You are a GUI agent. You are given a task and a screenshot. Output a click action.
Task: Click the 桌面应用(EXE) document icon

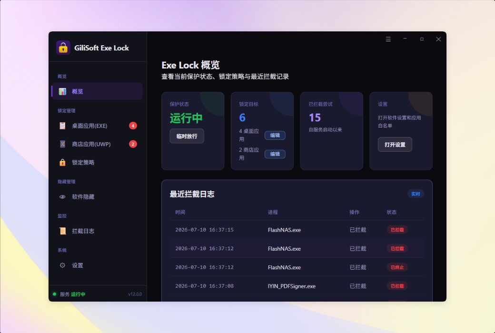coord(62,126)
